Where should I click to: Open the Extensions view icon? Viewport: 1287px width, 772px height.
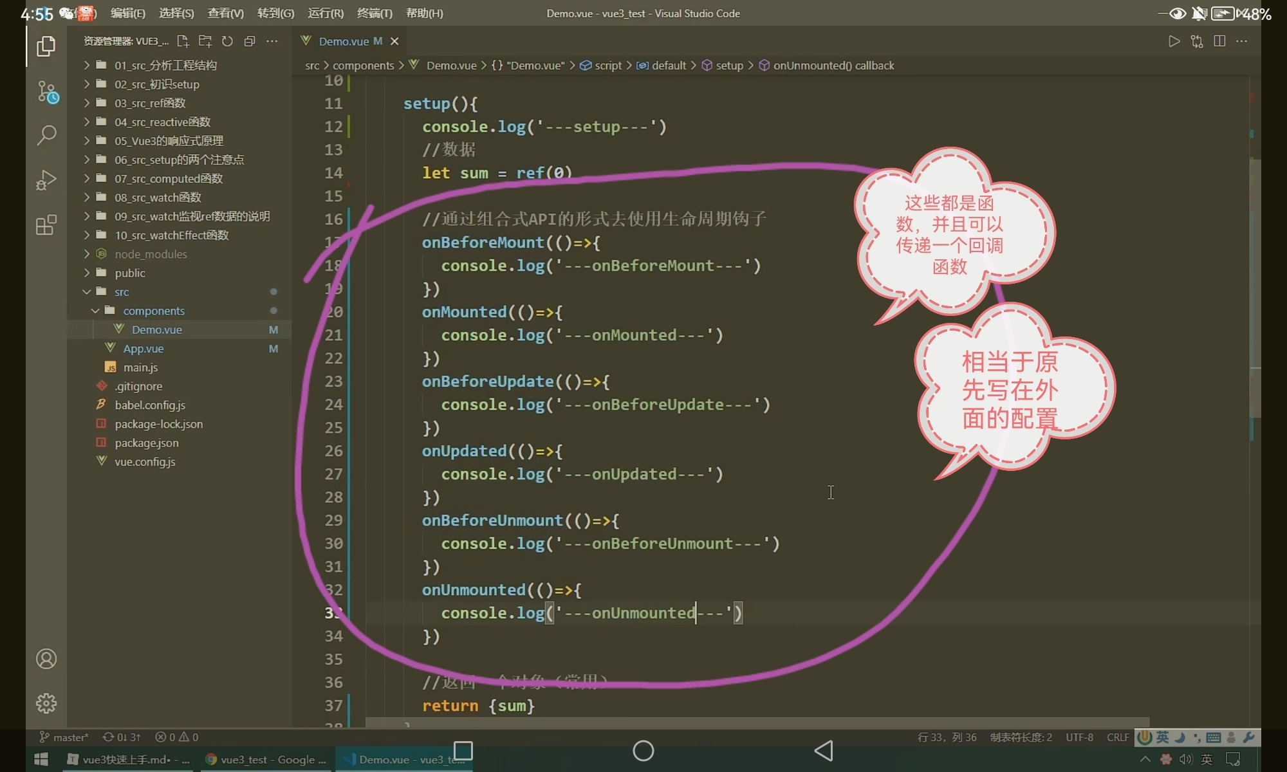tap(46, 225)
